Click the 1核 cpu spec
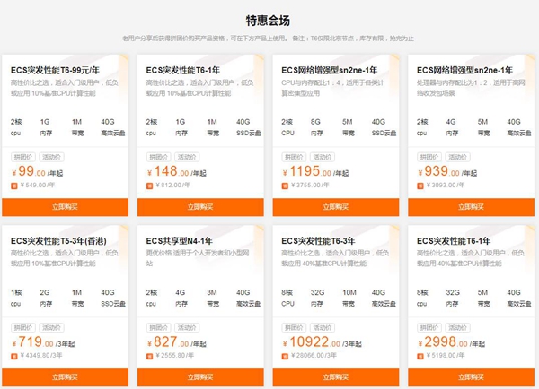 [16, 298]
